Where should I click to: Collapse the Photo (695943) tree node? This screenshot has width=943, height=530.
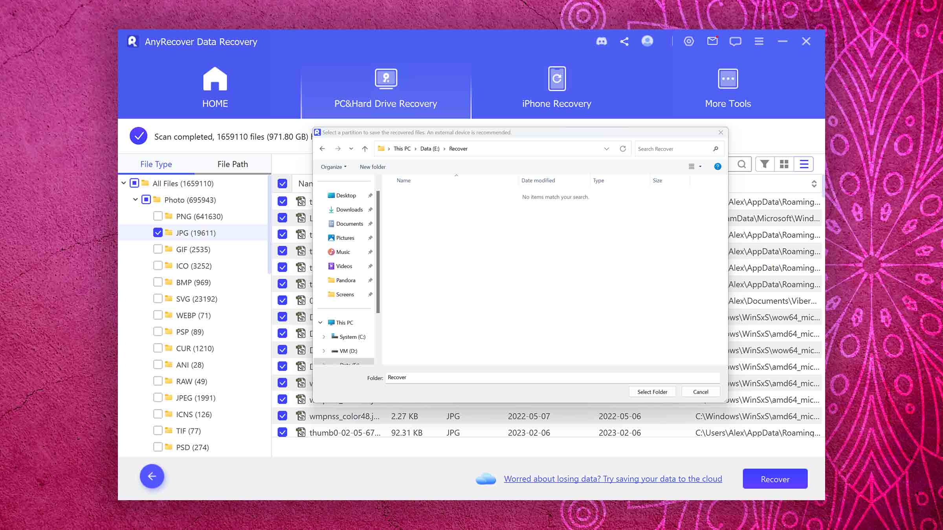[135, 200]
